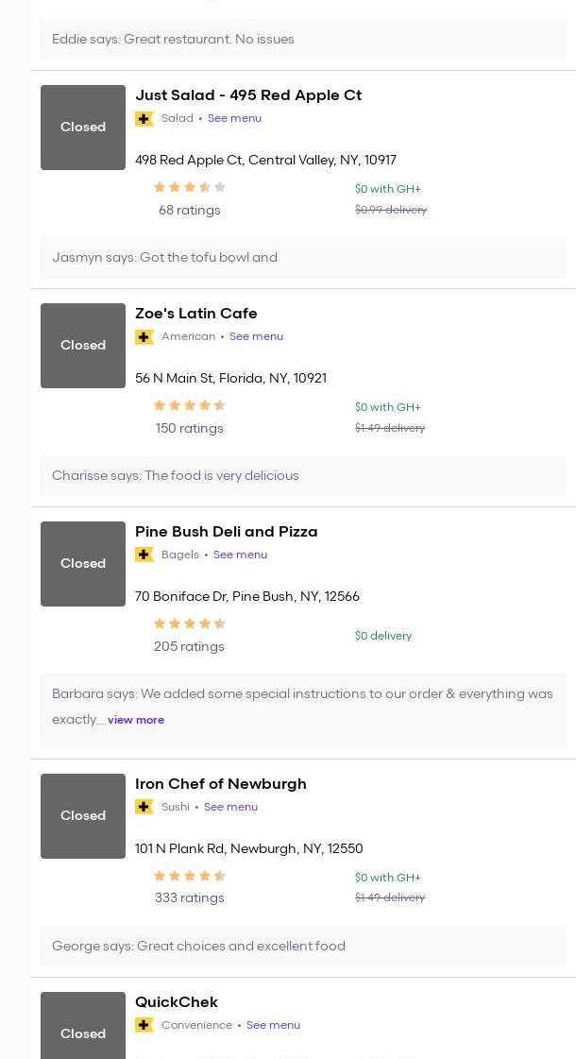Open See menu for Pine Bush Deli
This screenshot has height=1059, width=576.
[240, 555]
